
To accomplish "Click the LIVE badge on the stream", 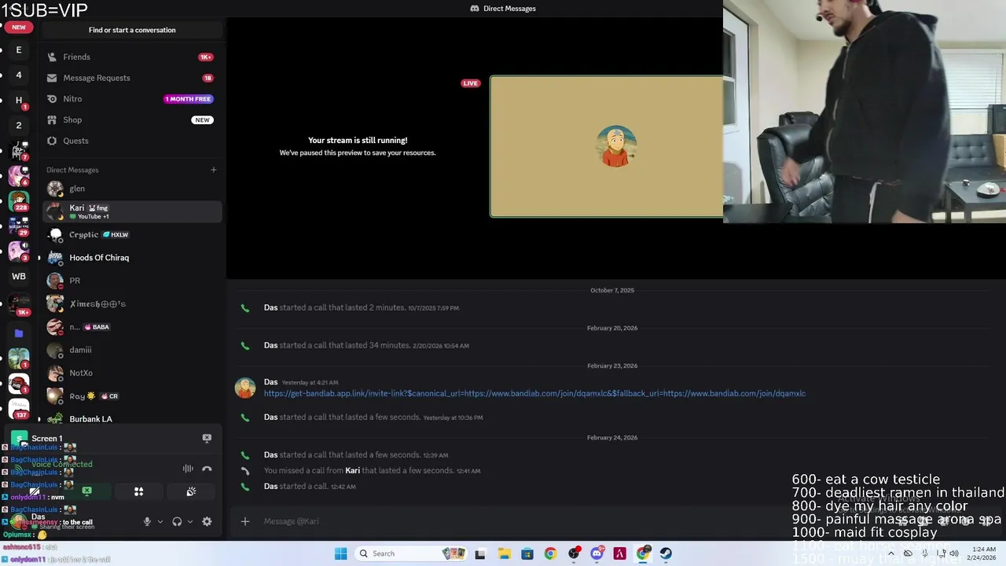I will click(x=470, y=83).
